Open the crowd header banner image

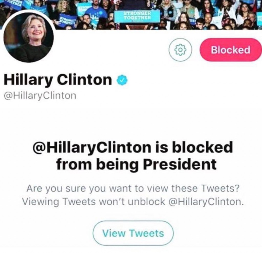tap(131, 15)
